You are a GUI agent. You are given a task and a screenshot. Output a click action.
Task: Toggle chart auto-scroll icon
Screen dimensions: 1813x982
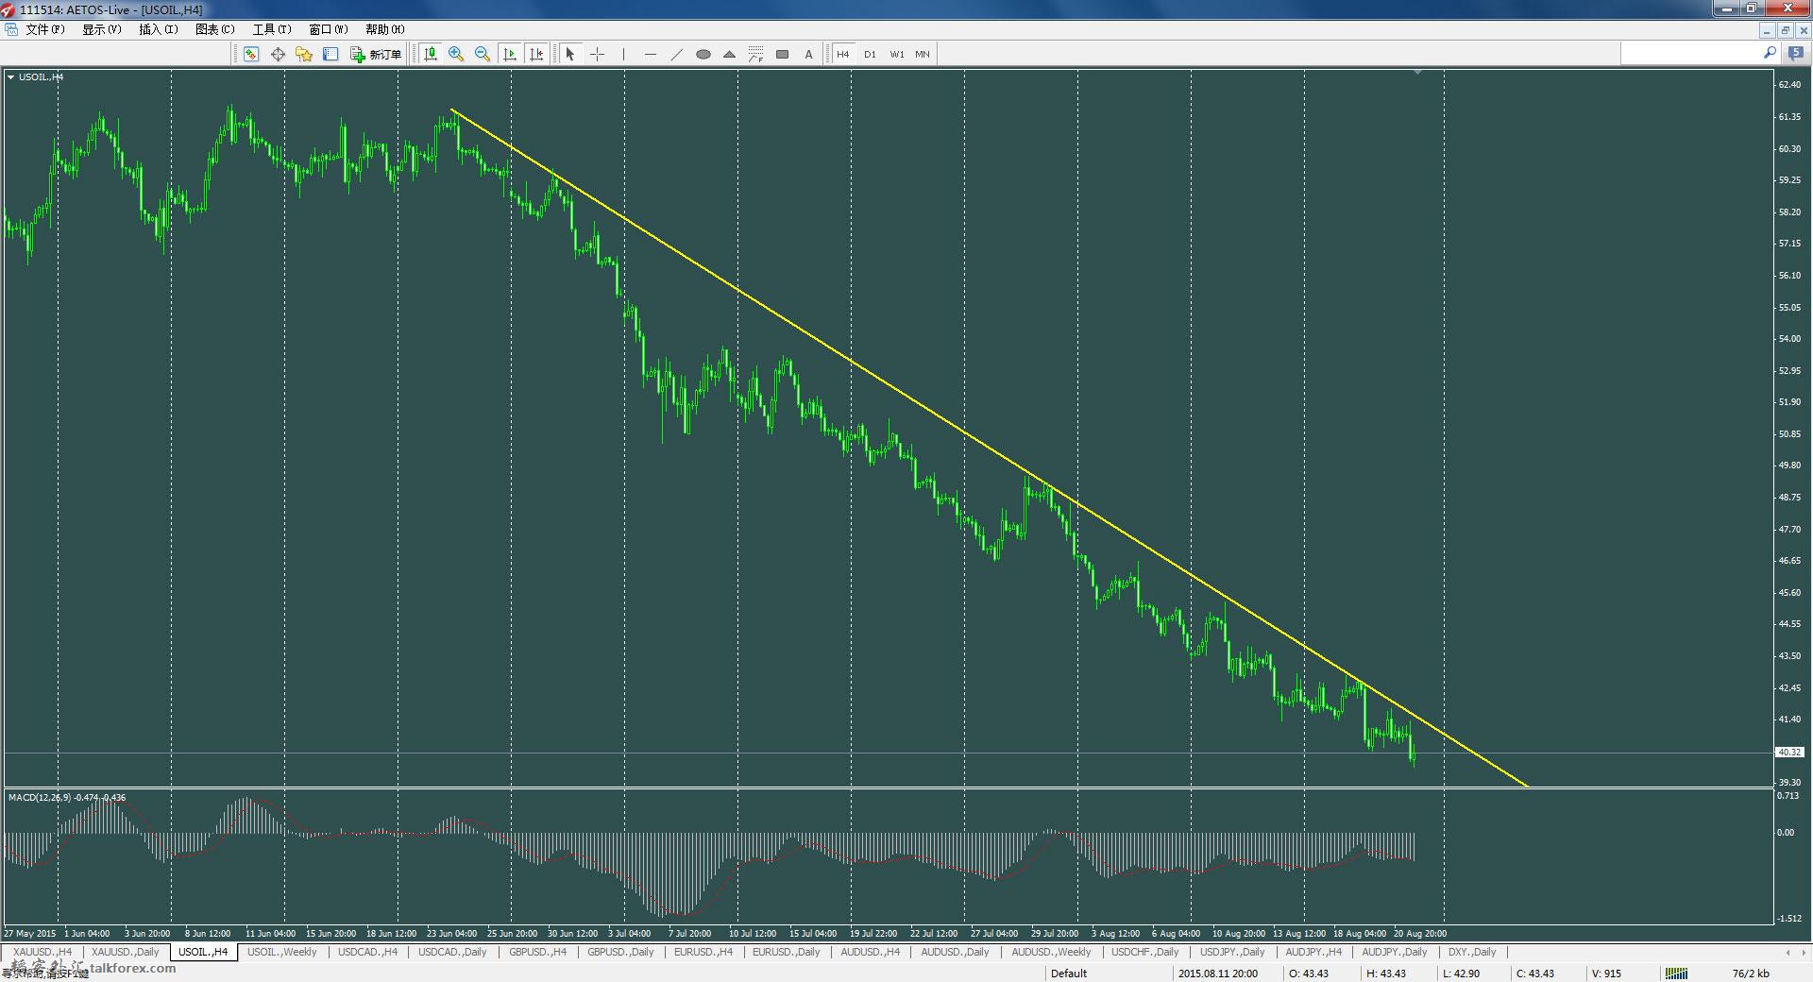[x=510, y=54]
